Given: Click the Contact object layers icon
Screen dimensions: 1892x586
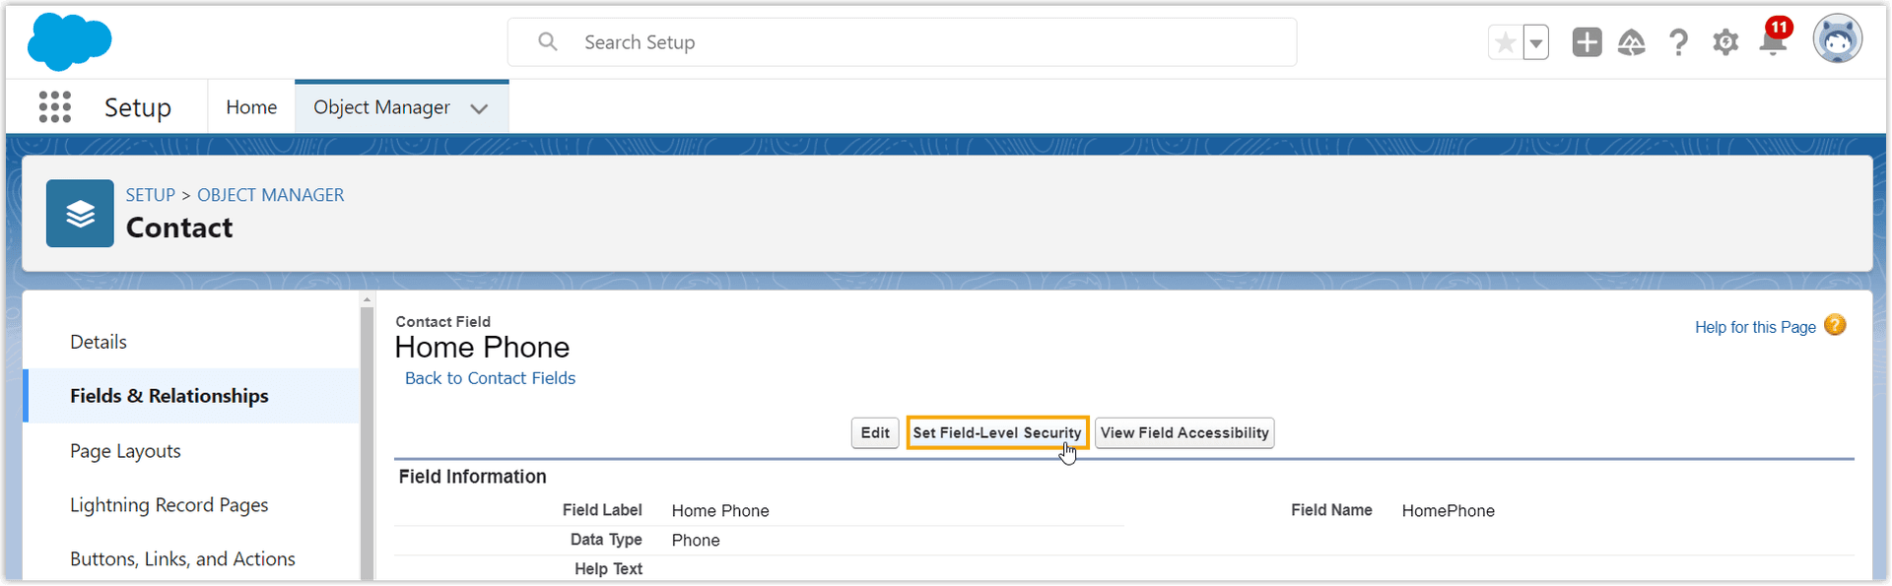Looking at the screenshot, I should pos(80,213).
